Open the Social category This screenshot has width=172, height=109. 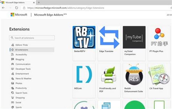(18, 102)
